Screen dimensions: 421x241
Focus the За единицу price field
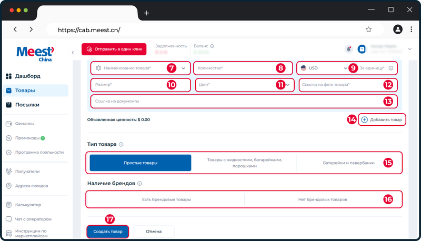pos(372,68)
